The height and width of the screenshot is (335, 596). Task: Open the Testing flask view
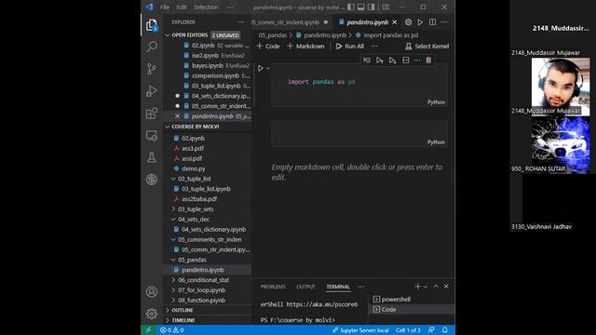152,157
